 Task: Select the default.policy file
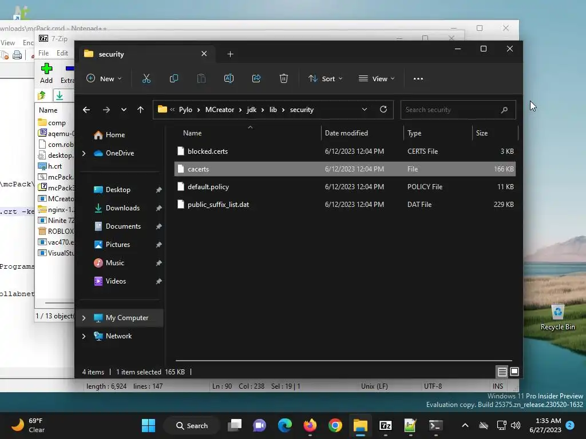(345, 187)
